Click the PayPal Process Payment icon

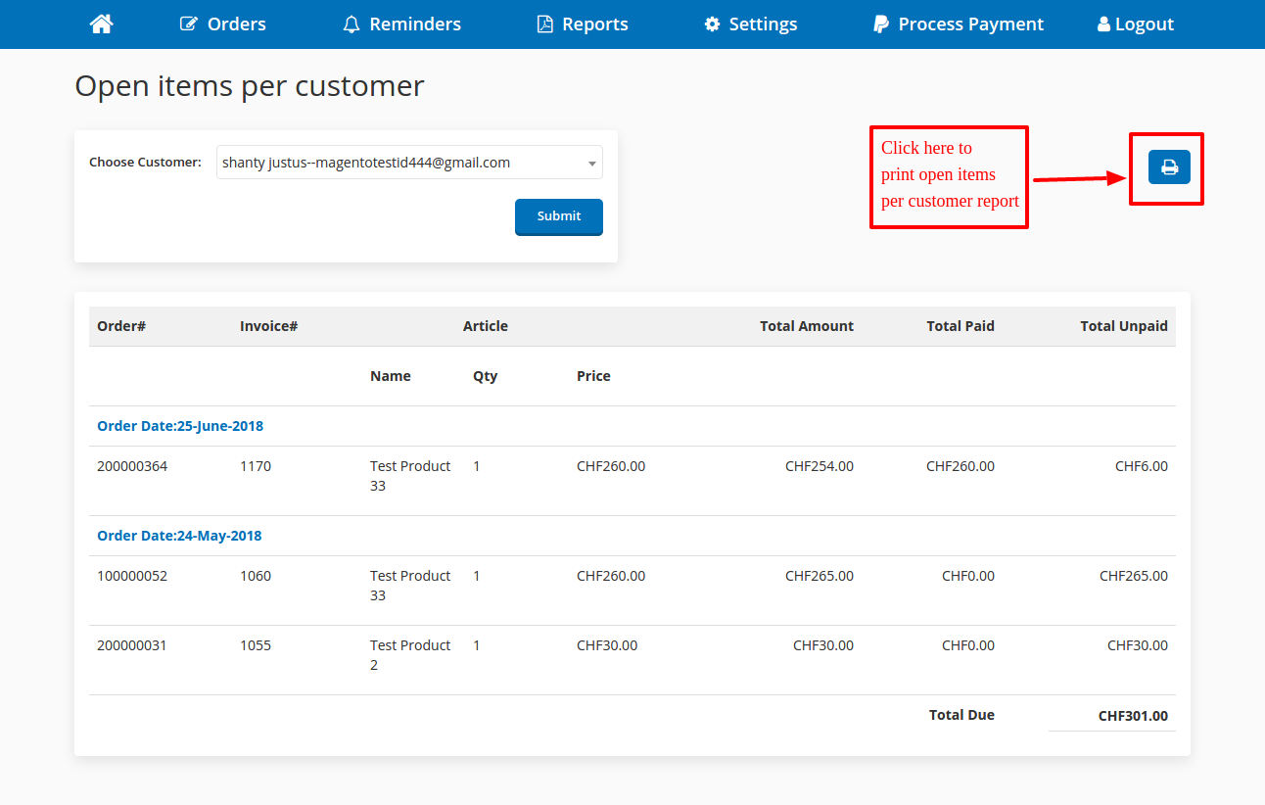coord(881,24)
